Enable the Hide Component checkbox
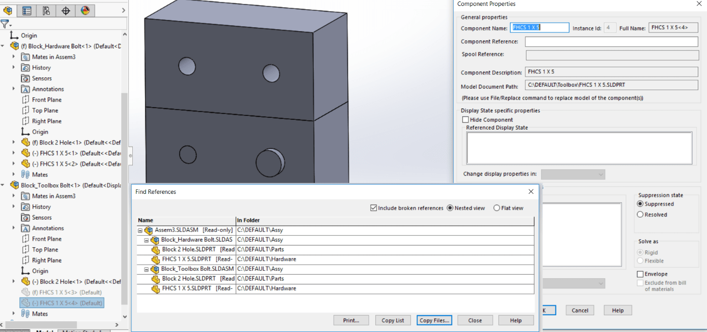Viewport: 707px width, 332px height. pyautogui.click(x=465, y=120)
